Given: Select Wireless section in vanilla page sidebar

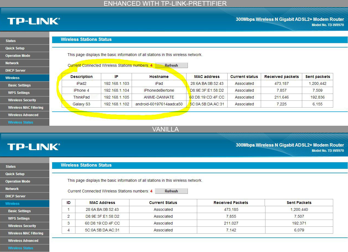Looking at the screenshot, I should [25, 204].
